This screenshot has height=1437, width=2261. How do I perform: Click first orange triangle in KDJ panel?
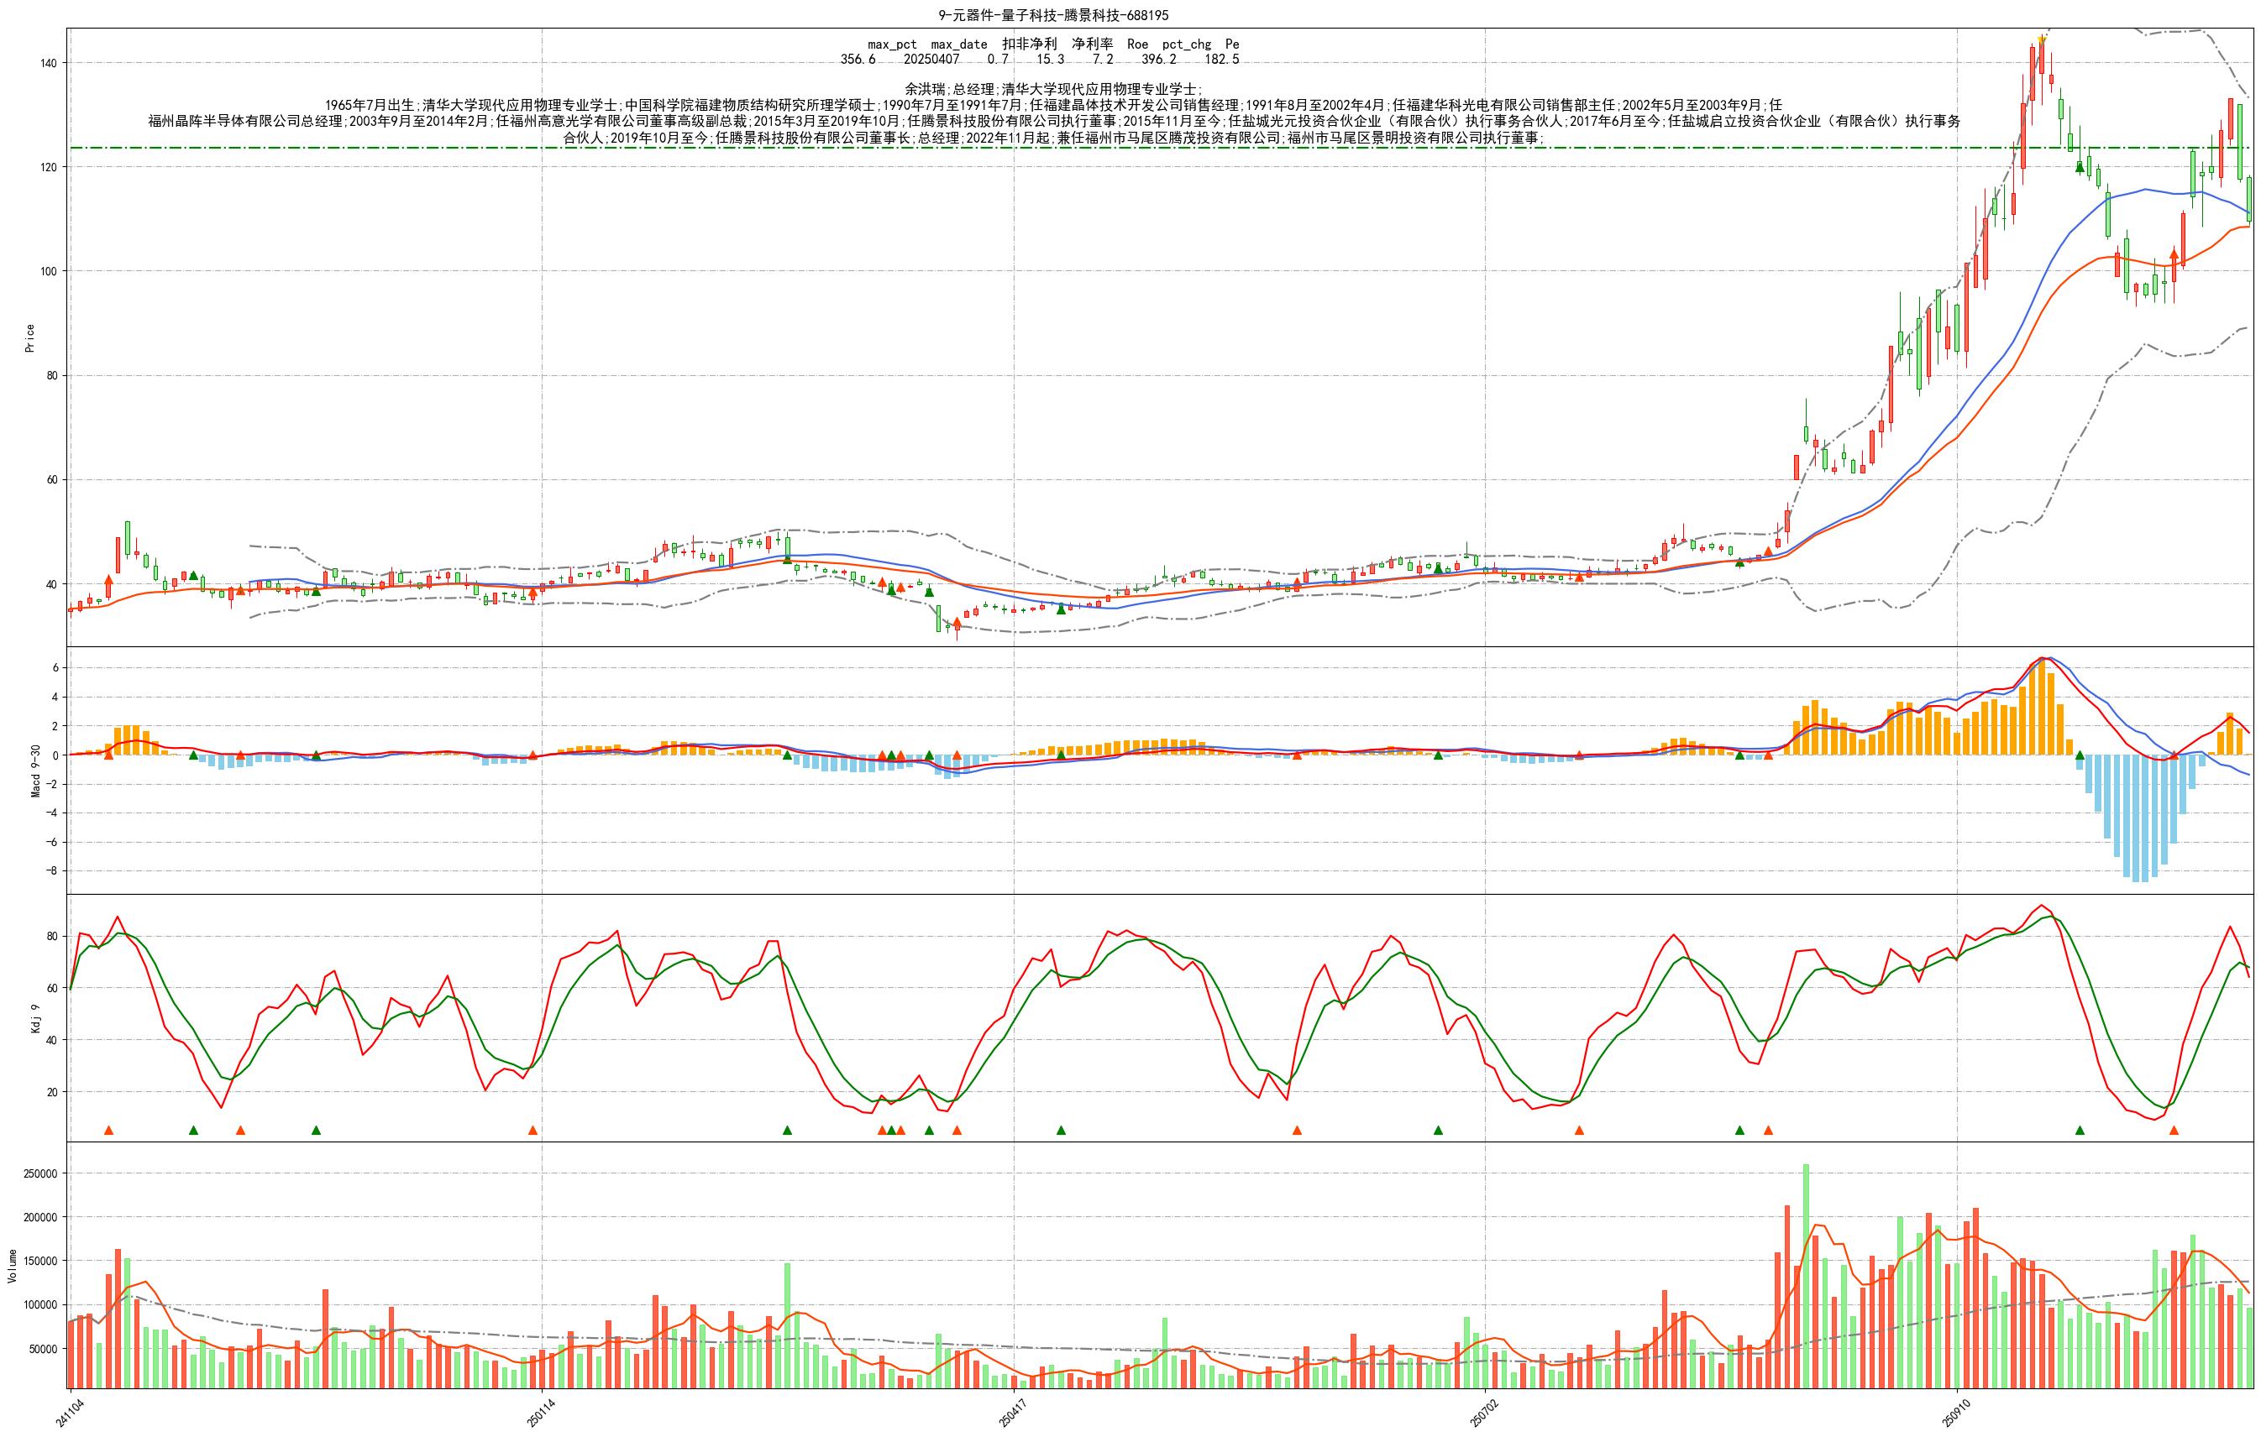pos(109,1130)
